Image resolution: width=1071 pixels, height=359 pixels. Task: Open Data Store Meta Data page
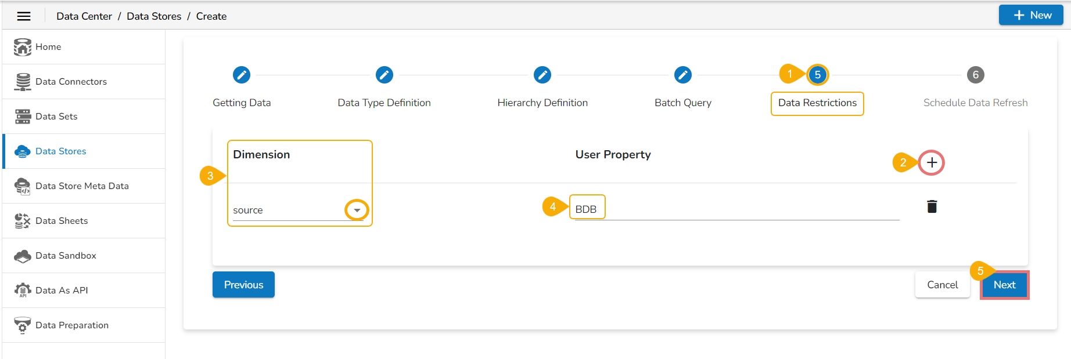82,186
